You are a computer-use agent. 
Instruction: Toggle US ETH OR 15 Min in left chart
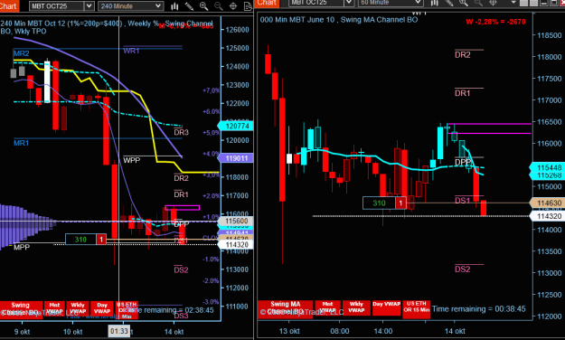pos(127,310)
